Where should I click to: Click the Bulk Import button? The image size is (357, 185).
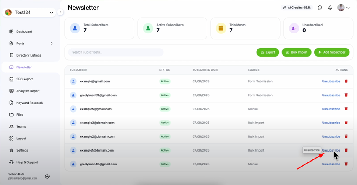[297, 52]
